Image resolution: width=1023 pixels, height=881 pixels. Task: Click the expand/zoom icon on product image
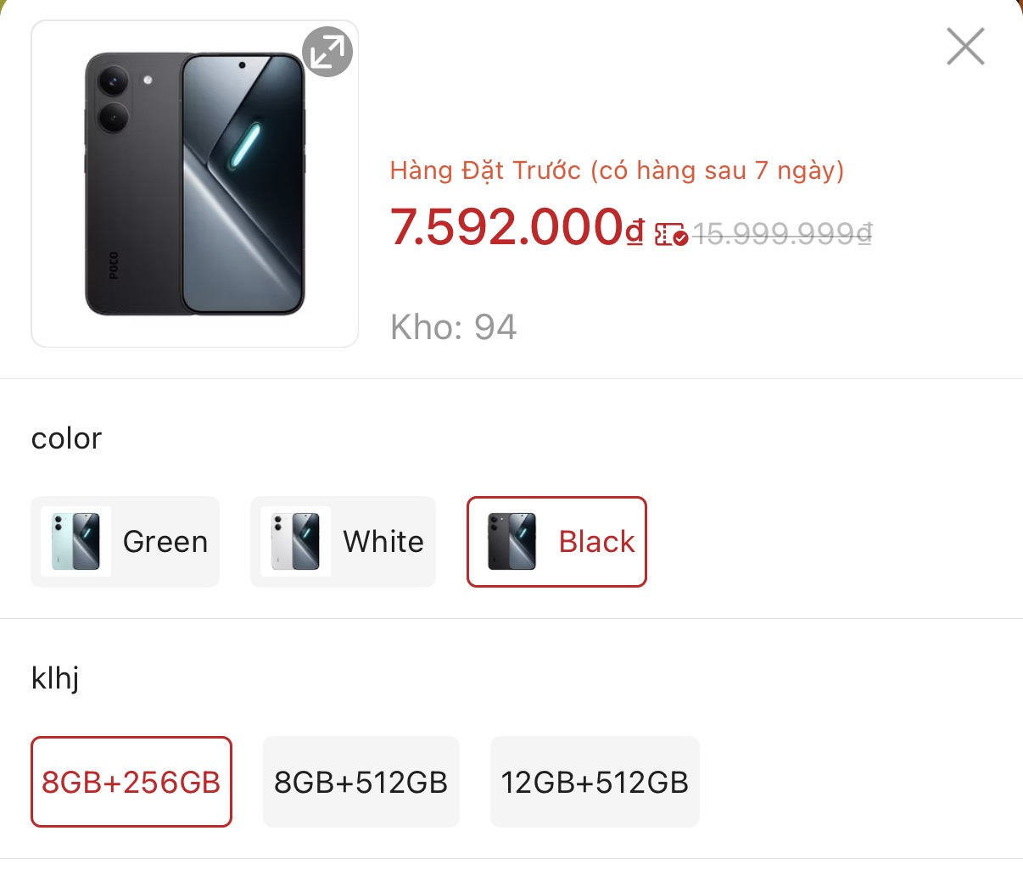pyautogui.click(x=327, y=52)
